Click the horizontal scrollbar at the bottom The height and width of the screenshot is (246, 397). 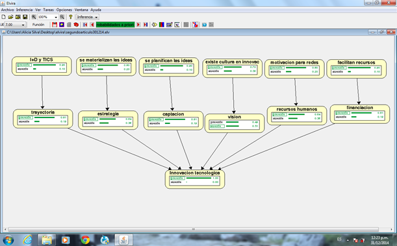pos(194,230)
